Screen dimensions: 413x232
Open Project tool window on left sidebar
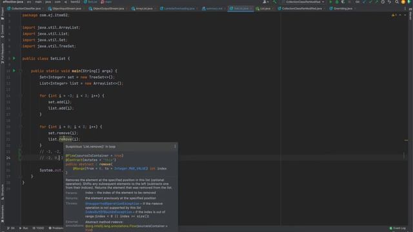pos(3,14)
